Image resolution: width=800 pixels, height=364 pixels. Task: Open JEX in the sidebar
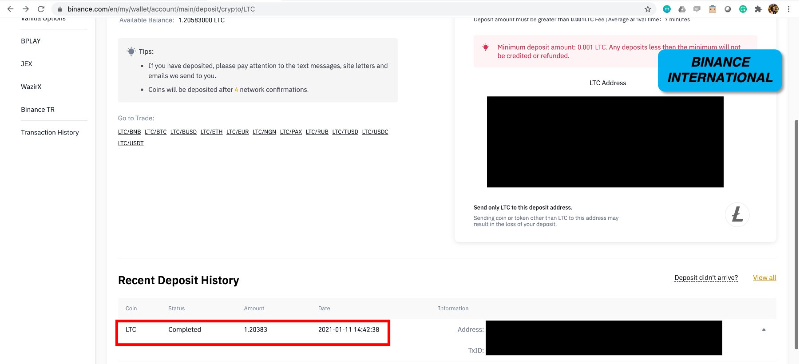click(x=27, y=63)
